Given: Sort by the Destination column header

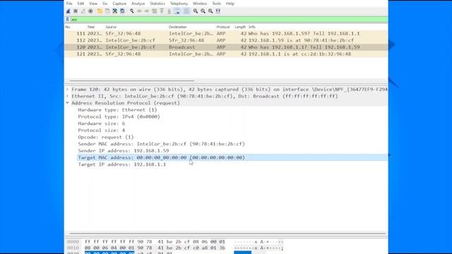Looking at the screenshot, I should pyautogui.click(x=178, y=27).
